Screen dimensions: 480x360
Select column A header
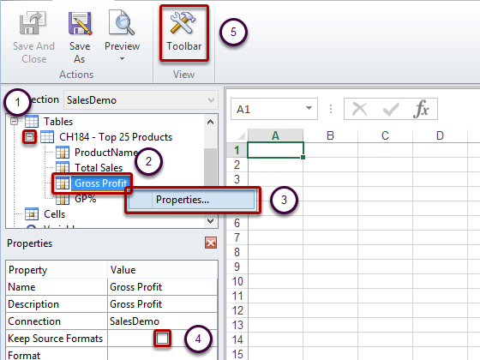275,135
